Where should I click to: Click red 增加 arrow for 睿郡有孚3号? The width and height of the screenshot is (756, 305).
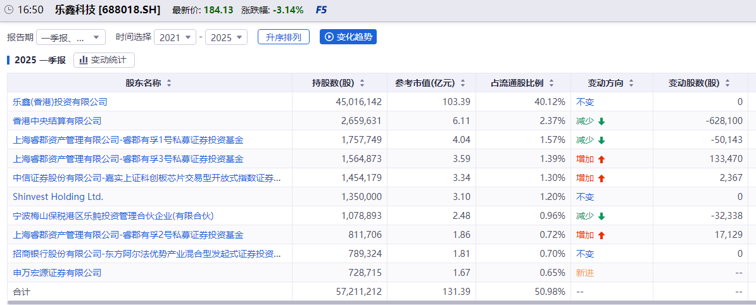(602, 159)
